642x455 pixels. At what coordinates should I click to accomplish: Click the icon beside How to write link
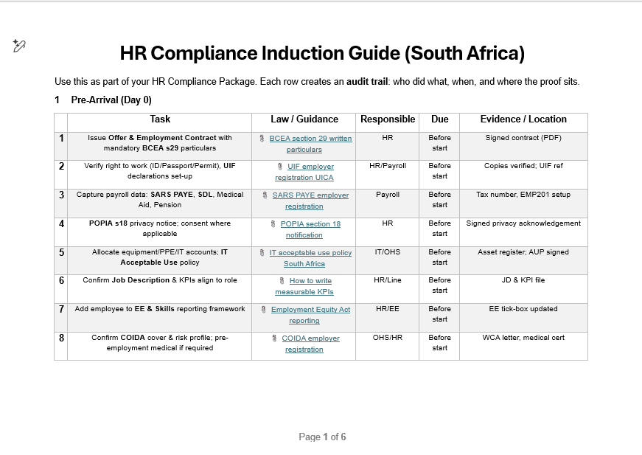[282, 281]
